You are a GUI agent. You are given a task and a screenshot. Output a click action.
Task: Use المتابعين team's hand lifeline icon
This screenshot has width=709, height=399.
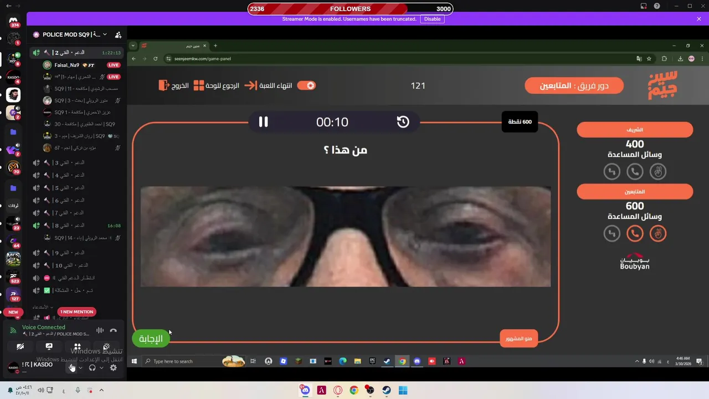pos(612,234)
